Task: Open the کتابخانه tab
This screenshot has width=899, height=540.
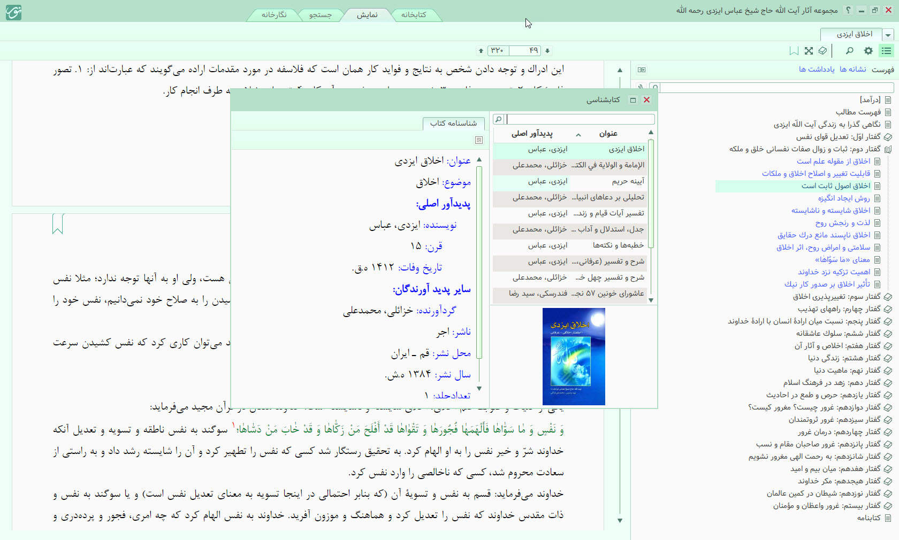Action: pyautogui.click(x=414, y=15)
